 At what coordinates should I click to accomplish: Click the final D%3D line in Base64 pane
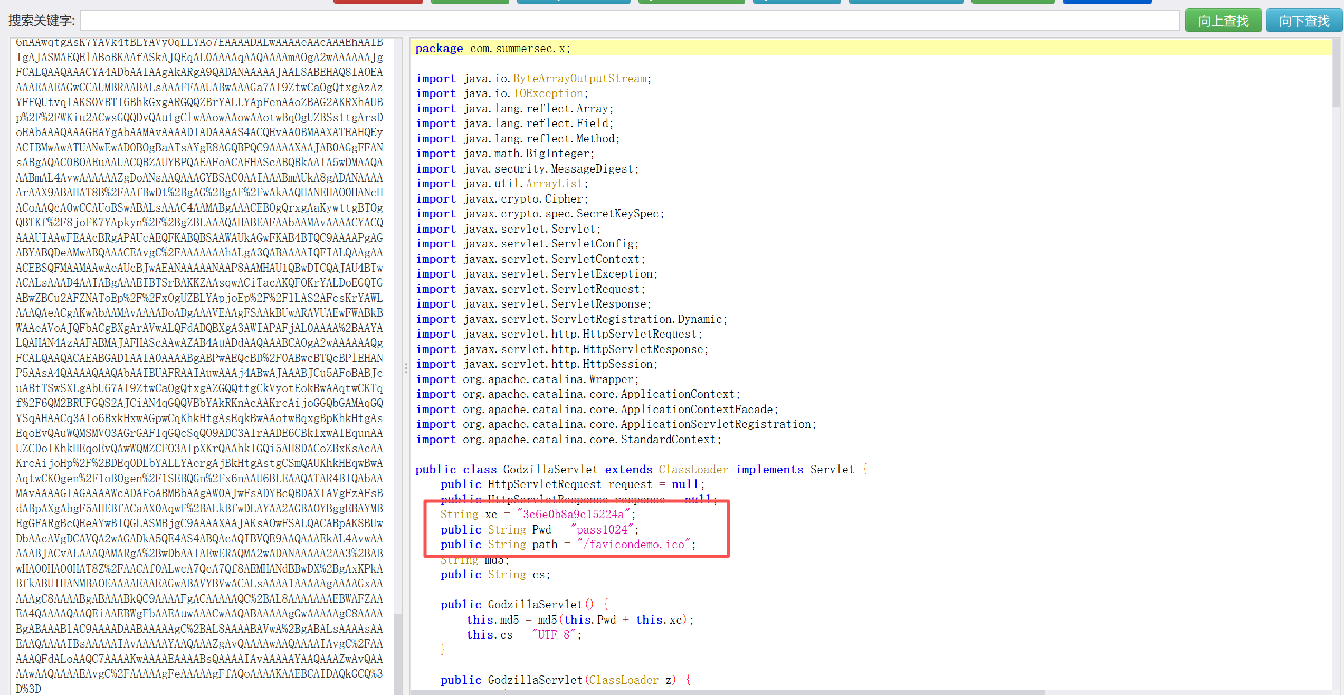28,689
